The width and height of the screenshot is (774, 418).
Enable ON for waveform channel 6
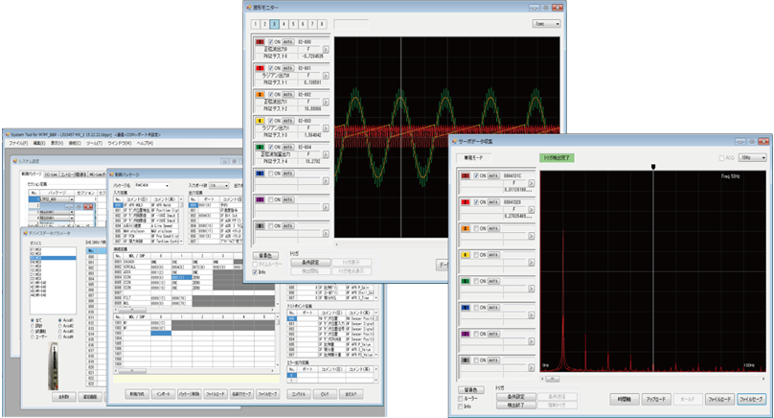(x=270, y=174)
